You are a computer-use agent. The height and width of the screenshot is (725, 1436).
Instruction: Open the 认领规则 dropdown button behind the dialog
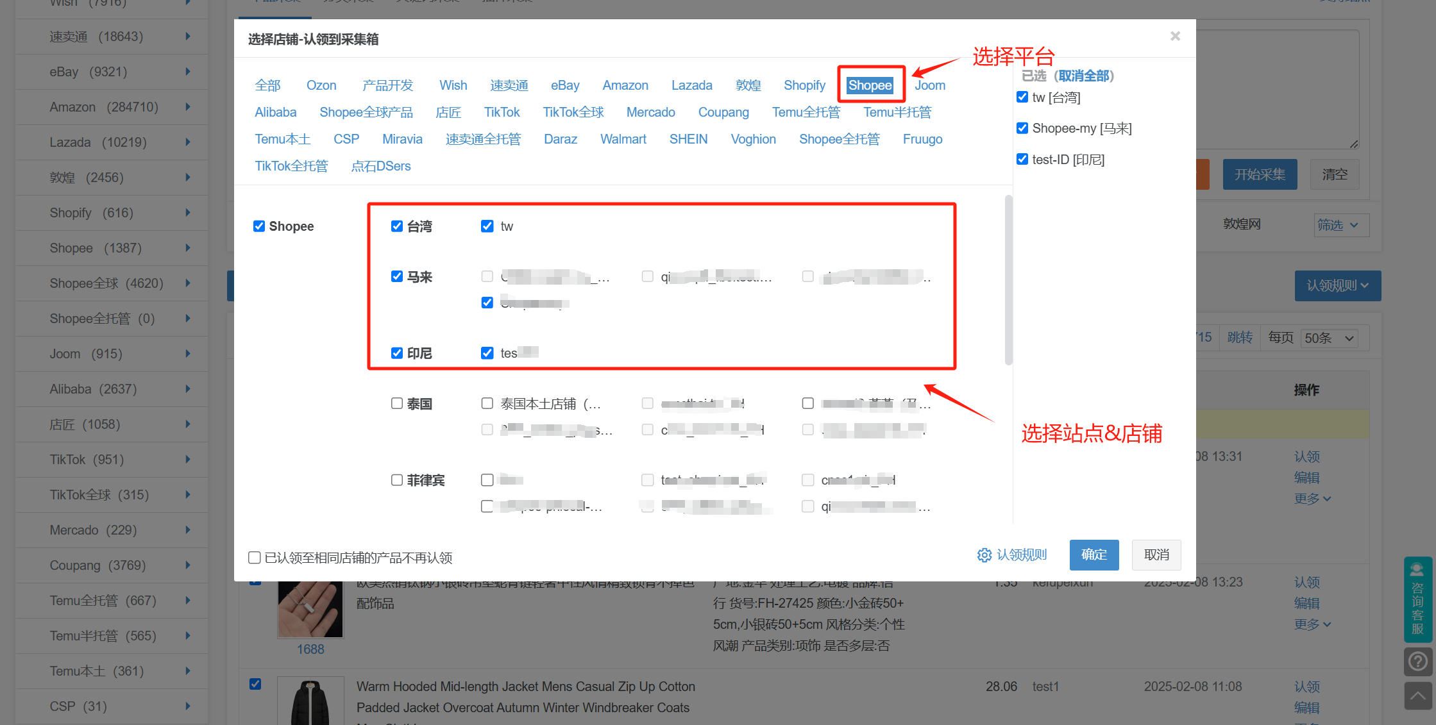[1337, 286]
